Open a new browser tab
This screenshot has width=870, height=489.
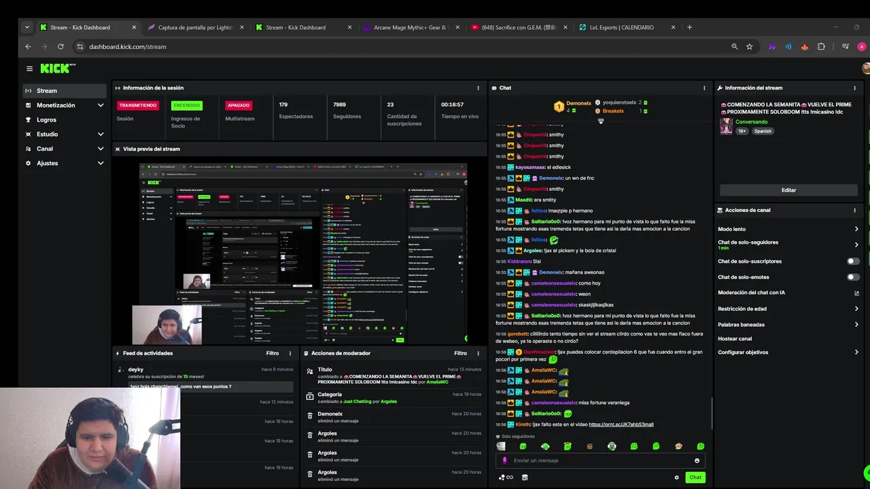689,27
